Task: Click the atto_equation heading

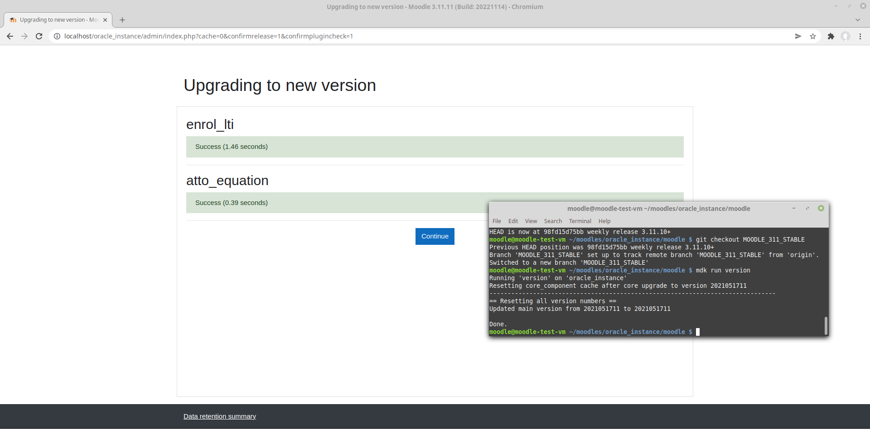Action: point(227,181)
